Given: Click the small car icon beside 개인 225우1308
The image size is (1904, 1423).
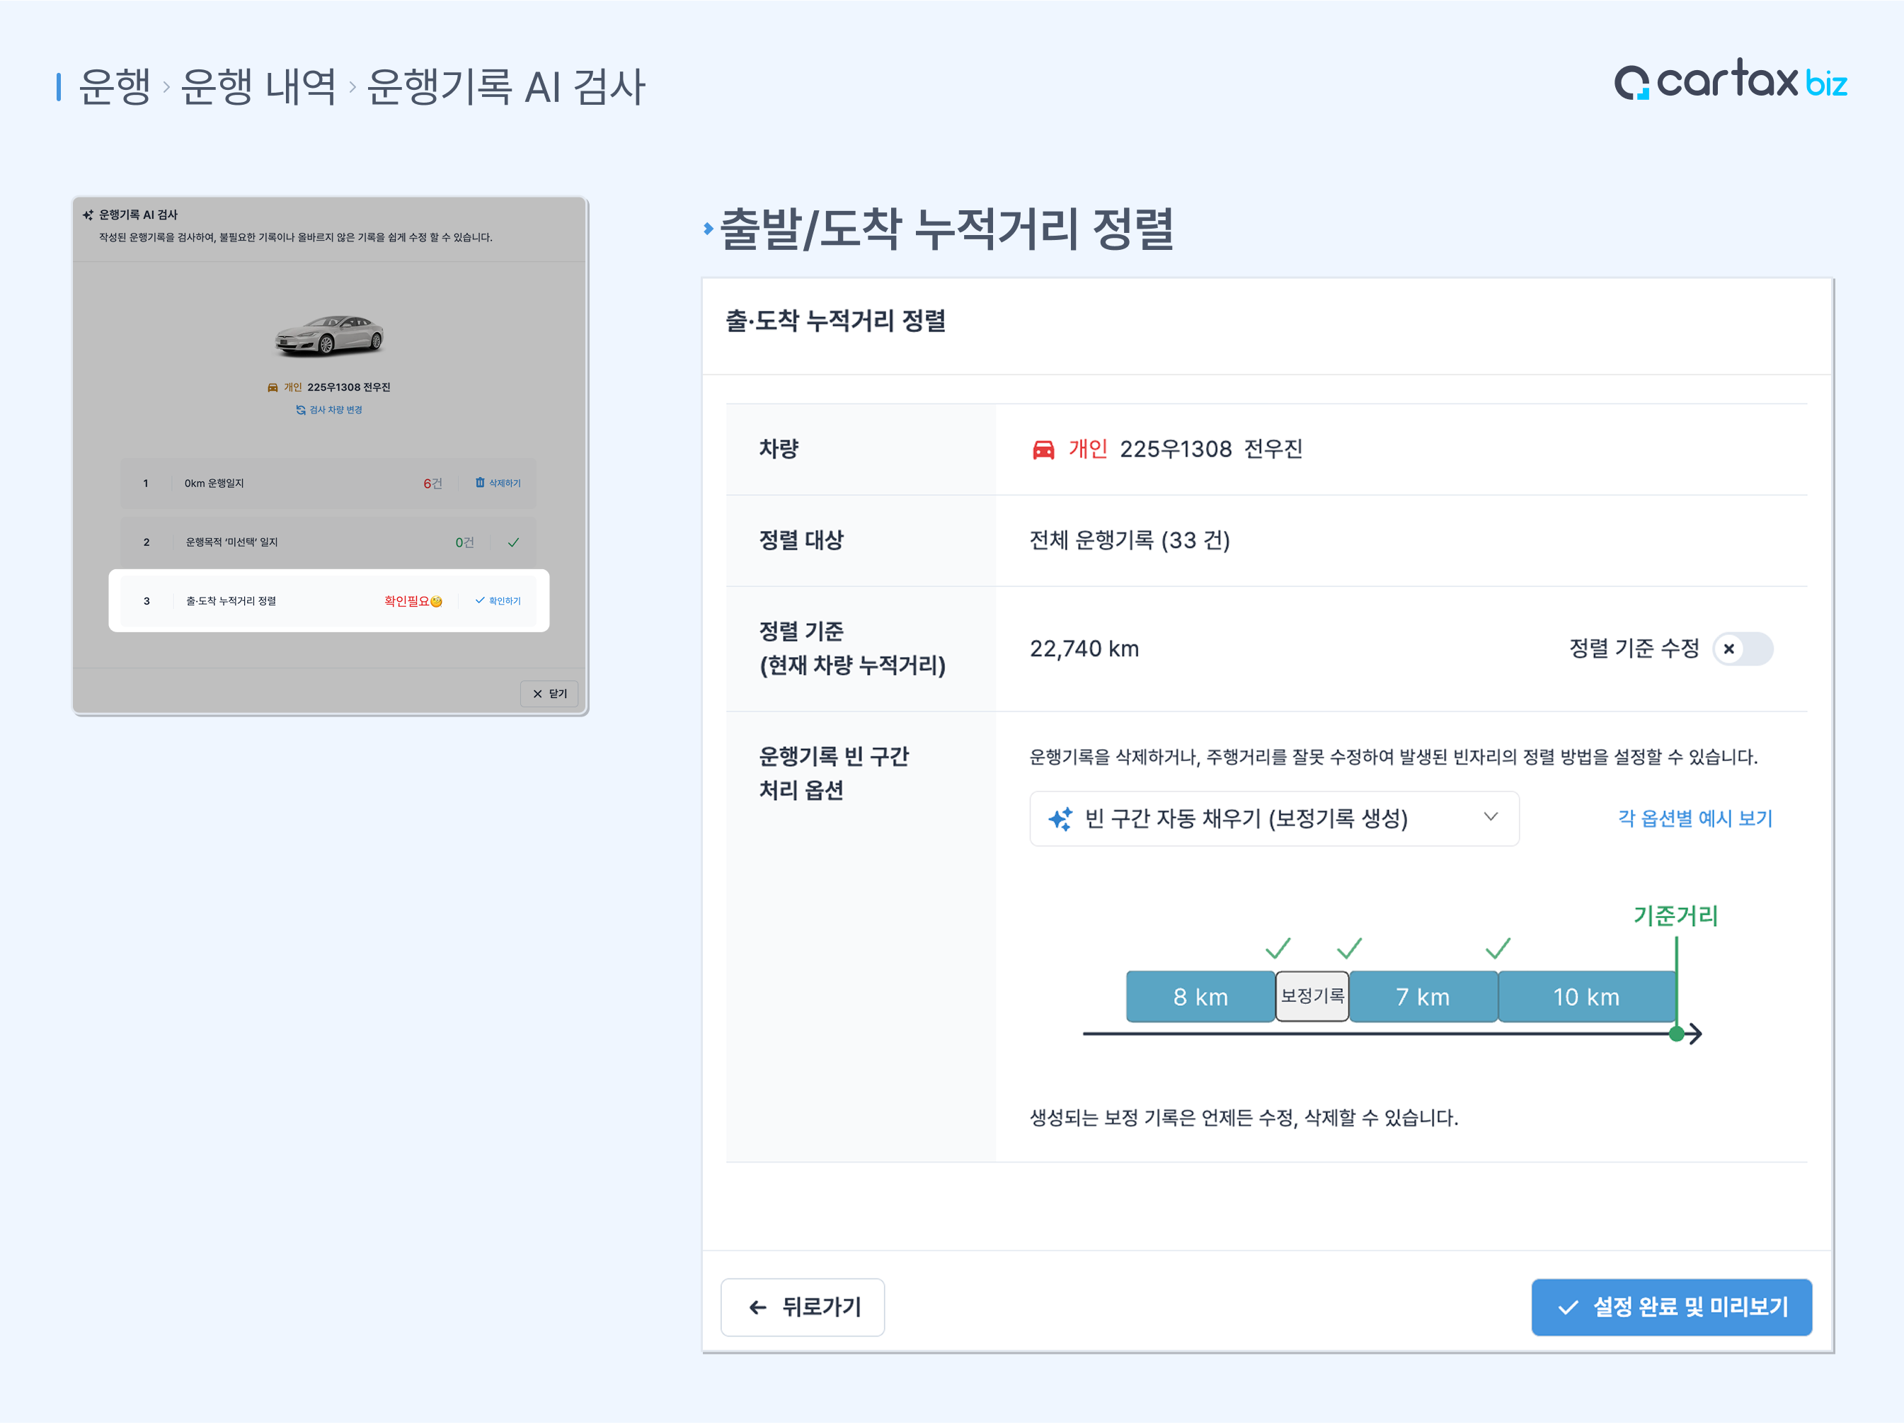Looking at the screenshot, I should [x=273, y=387].
